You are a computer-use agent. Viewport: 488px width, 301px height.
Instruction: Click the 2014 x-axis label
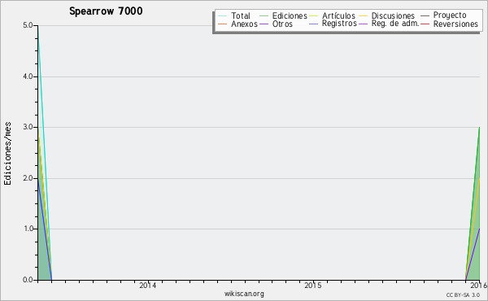coord(147,285)
